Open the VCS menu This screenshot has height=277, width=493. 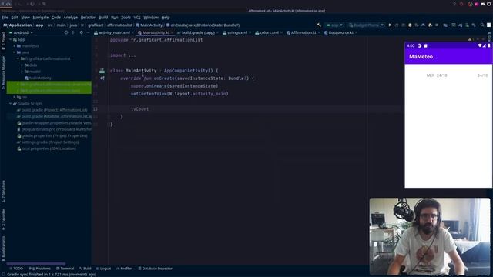coord(137,18)
